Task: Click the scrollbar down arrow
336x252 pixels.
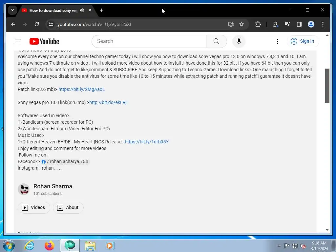Action: click(327, 230)
